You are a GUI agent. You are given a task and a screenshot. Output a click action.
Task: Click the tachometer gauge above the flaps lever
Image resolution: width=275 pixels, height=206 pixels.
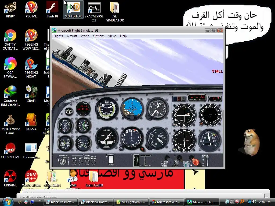[x=209, y=141]
